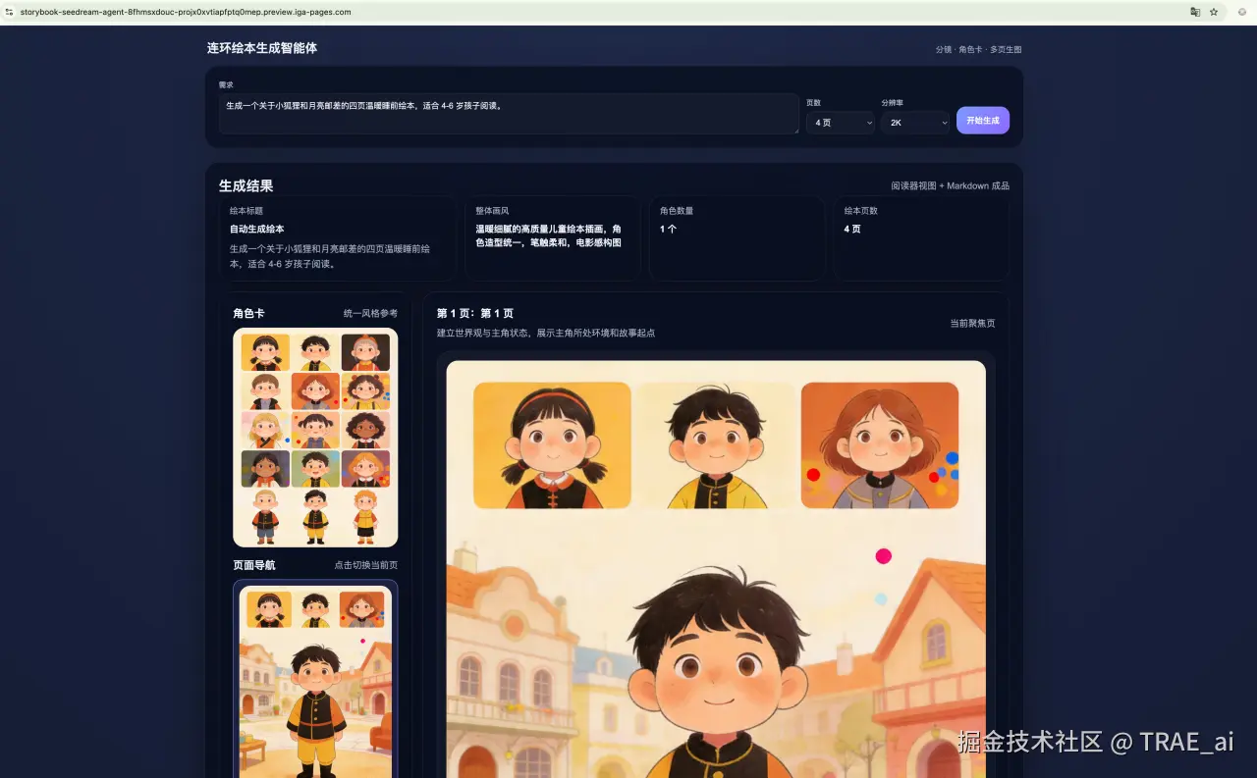Click the 页面导航 heading

[x=254, y=565]
